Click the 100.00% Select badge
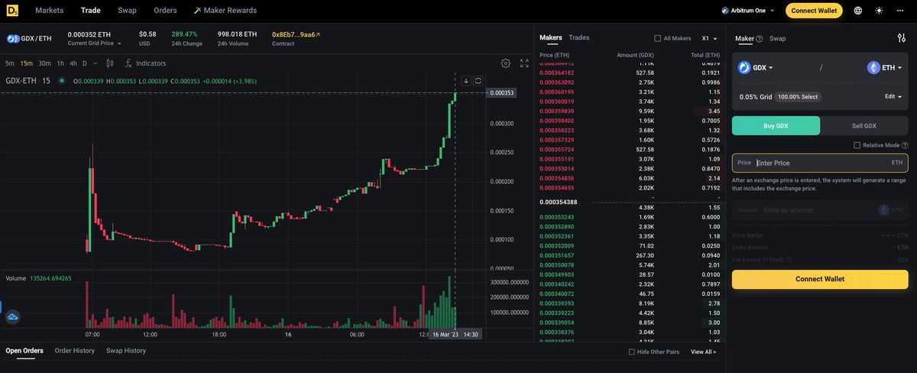Viewport: 917px width, 373px height. 799,97
